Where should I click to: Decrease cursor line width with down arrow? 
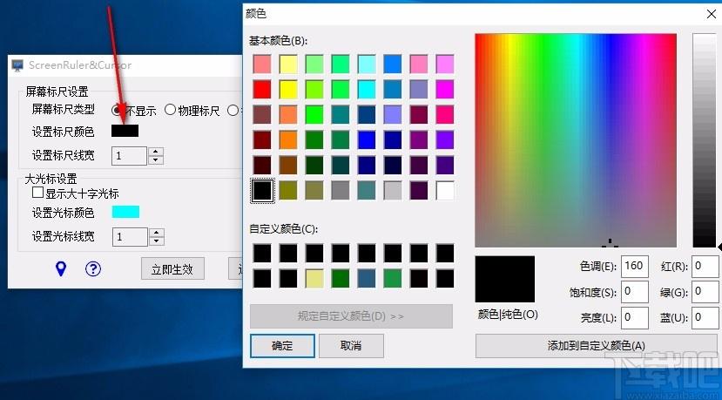[x=156, y=241]
